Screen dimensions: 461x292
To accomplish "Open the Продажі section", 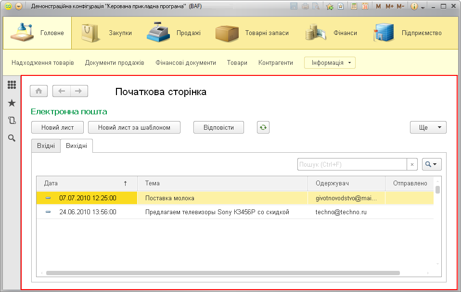I will (174, 33).
